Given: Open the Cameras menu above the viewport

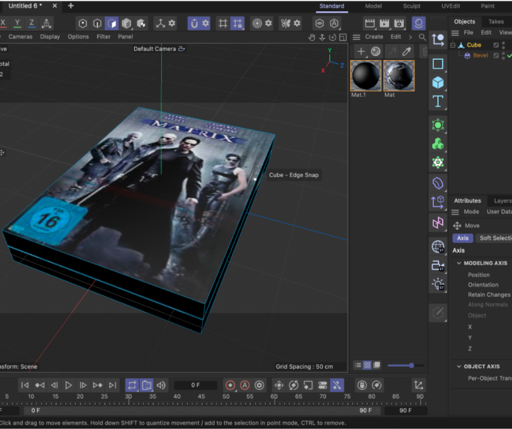Looking at the screenshot, I should coord(21,36).
